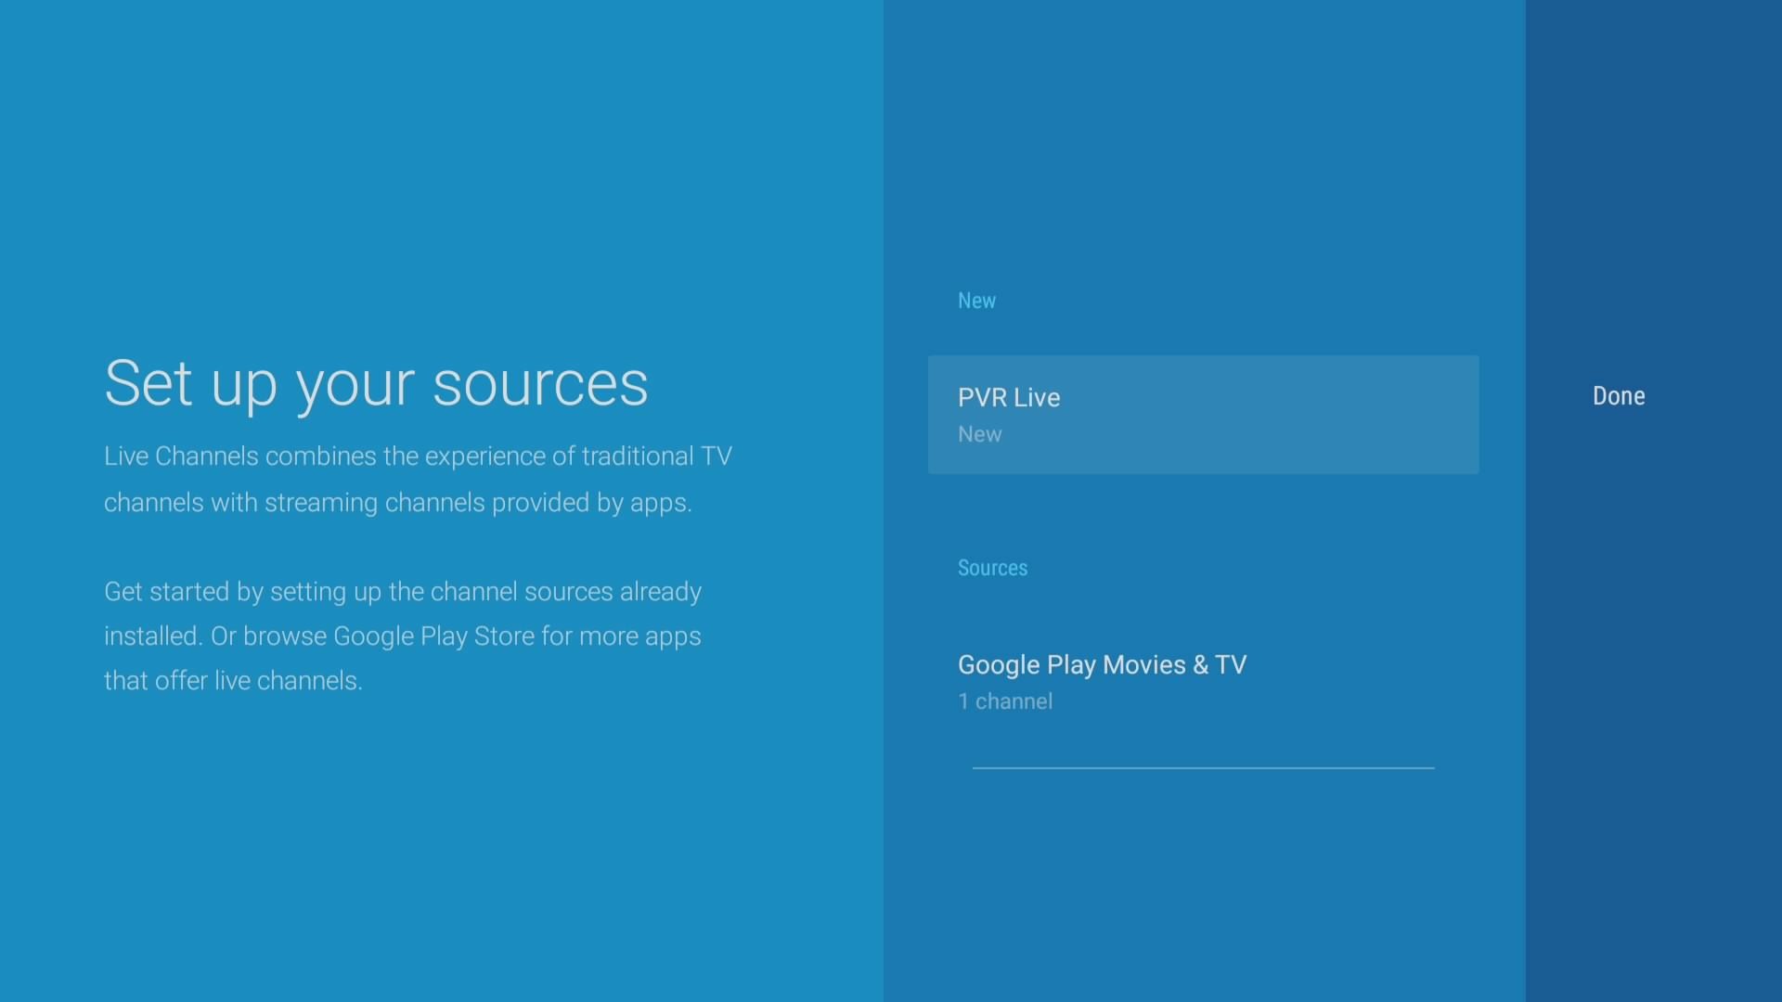
Task: Click the 'that offer live channels' text line
Action: [x=233, y=681]
